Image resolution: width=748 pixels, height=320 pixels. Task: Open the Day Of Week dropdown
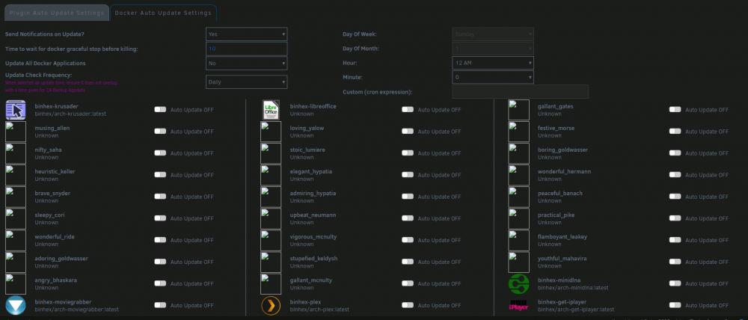pos(493,34)
